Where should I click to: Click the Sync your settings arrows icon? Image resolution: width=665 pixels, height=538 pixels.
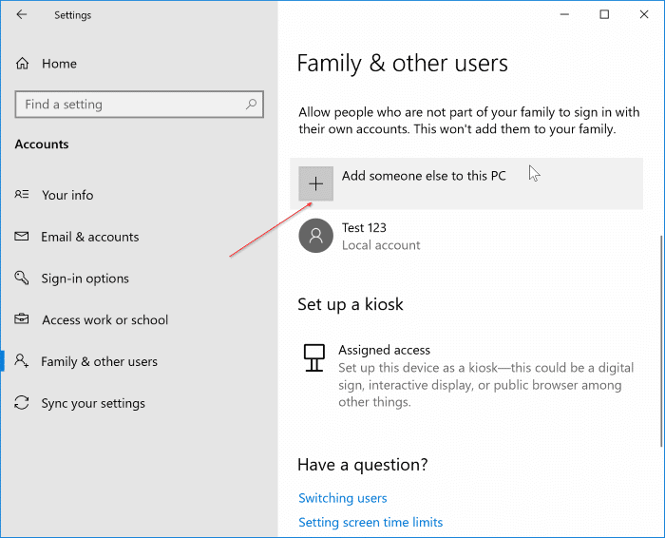[x=22, y=403]
